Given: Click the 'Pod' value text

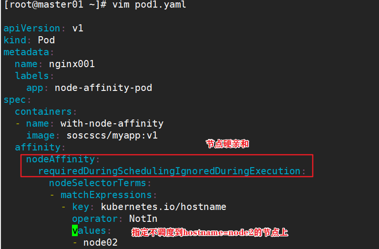Looking at the screenshot, I should [46, 40].
